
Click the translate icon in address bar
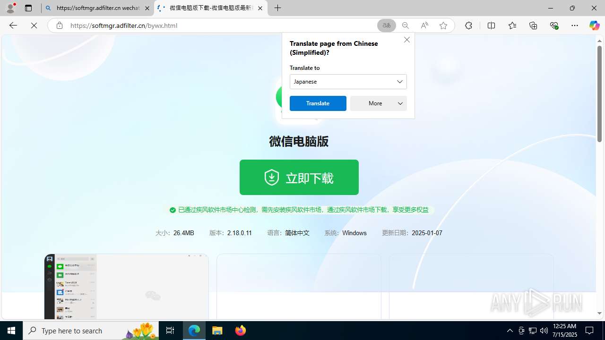pyautogui.click(x=387, y=25)
